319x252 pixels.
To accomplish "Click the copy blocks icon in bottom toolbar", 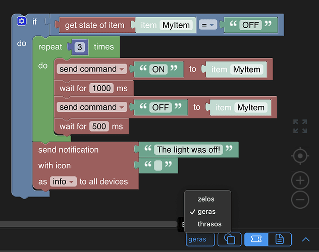I will tap(230, 239).
